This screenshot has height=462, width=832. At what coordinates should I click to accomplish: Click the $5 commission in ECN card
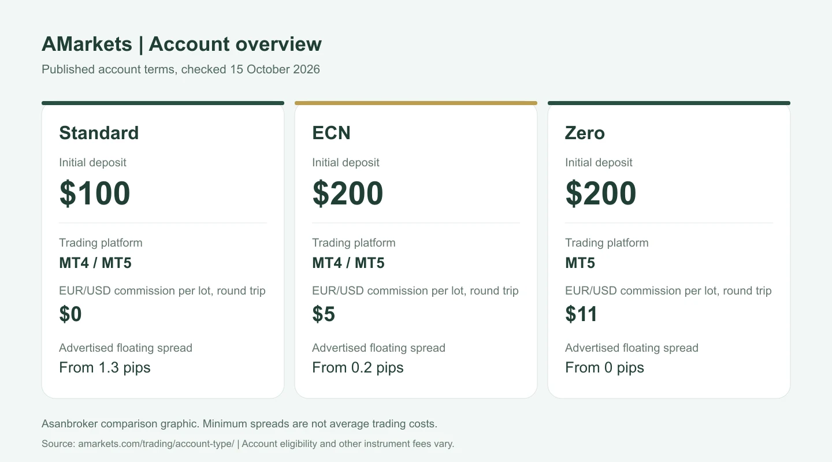[324, 314]
